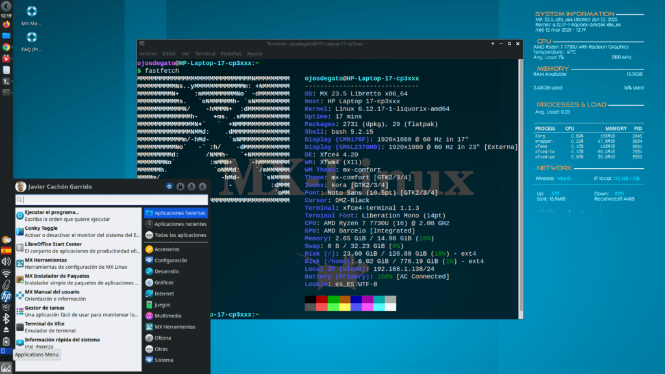The width and height of the screenshot is (665, 374).
Task: Open LibreOffice Start Center from favorites
Action: click(x=79, y=247)
